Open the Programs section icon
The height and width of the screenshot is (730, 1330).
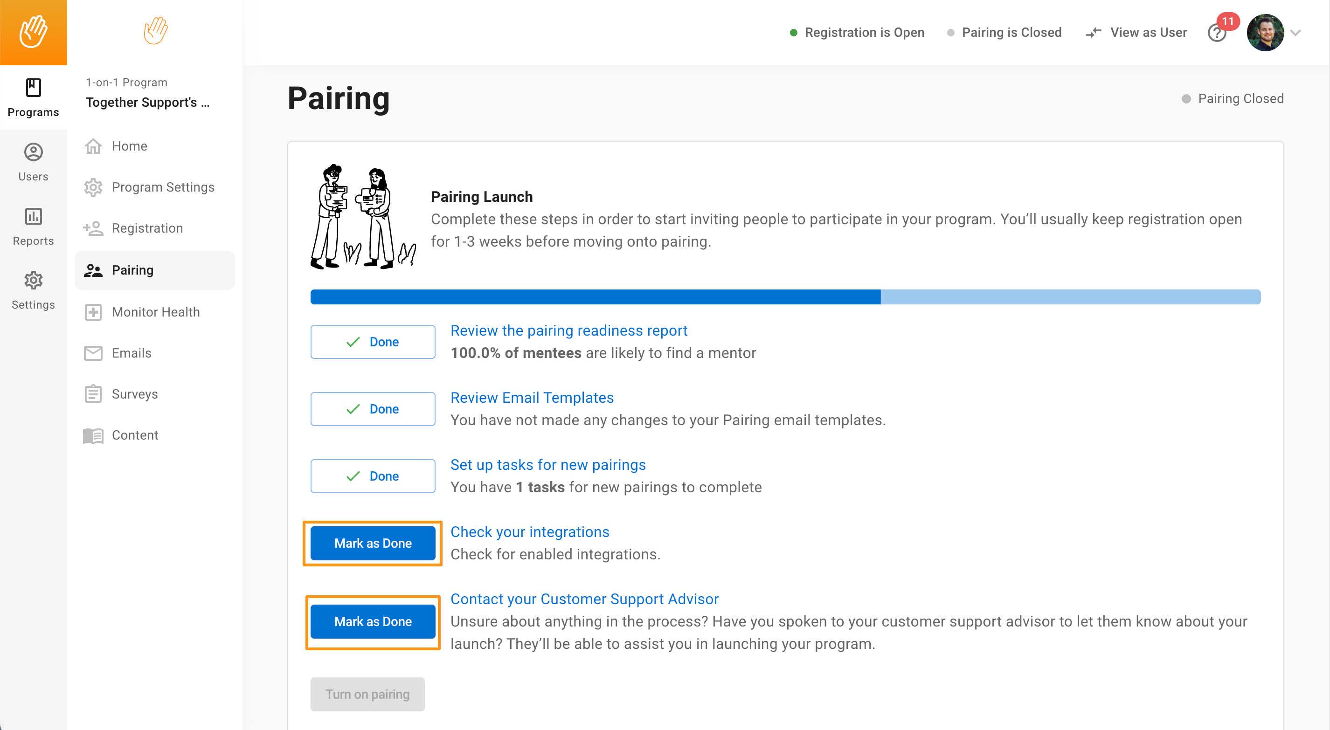[x=34, y=88]
